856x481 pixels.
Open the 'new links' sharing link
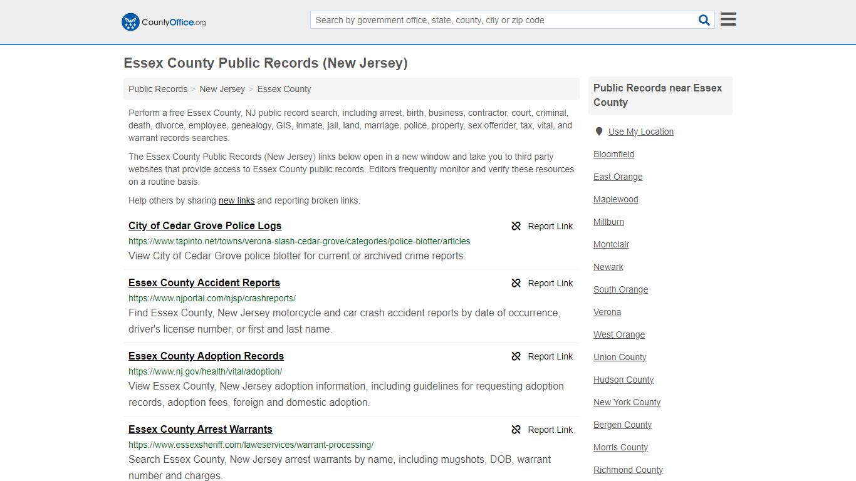click(236, 200)
